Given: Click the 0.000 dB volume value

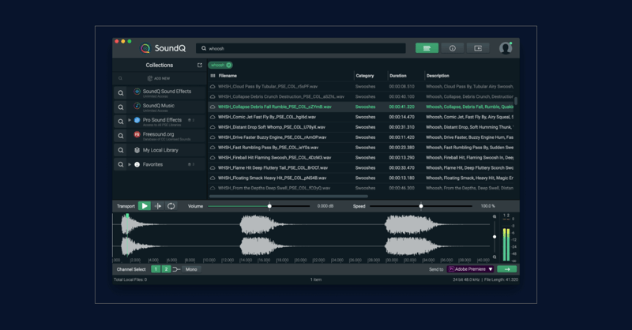Looking at the screenshot, I should pyautogui.click(x=325, y=206).
